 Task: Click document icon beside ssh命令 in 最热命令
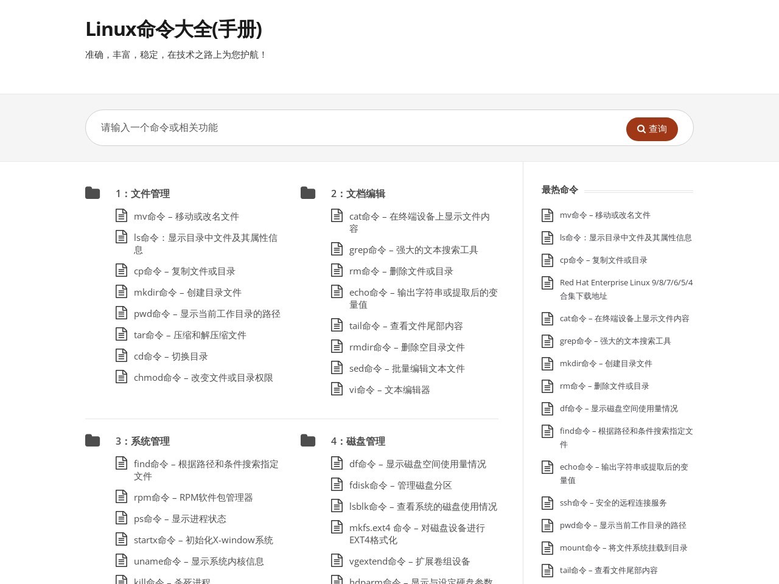pos(547,503)
